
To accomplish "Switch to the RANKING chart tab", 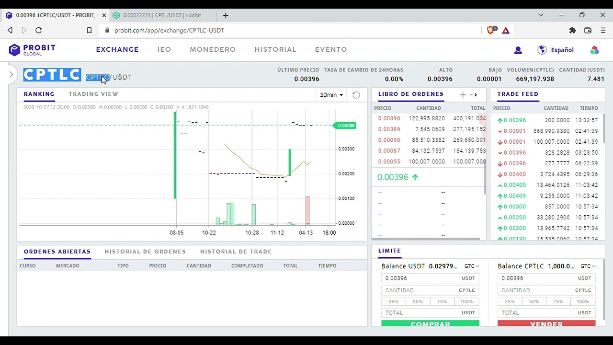I will (39, 94).
